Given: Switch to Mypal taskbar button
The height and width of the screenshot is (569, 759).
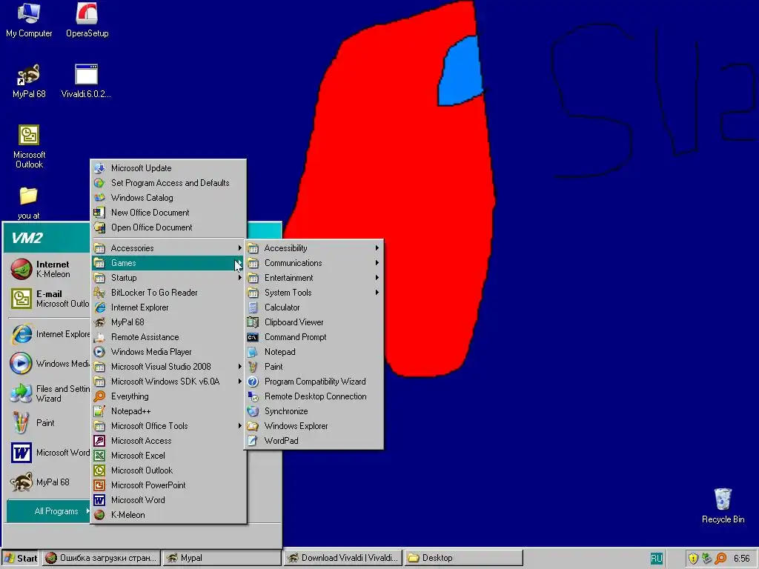Looking at the screenshot, I should (x=222, y=559).
